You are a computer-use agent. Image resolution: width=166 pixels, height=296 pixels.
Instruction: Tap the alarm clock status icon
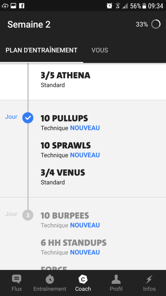coord(109,6)
